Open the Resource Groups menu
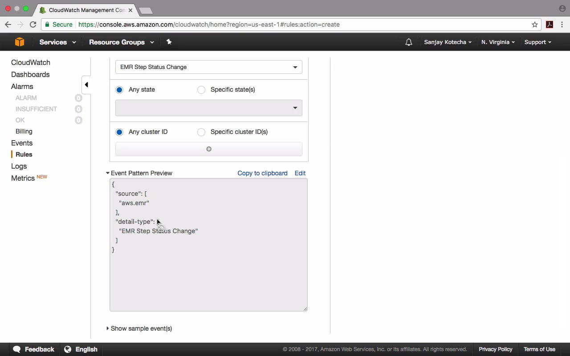Viewport: 570px width, 356px height. [122, 42]
